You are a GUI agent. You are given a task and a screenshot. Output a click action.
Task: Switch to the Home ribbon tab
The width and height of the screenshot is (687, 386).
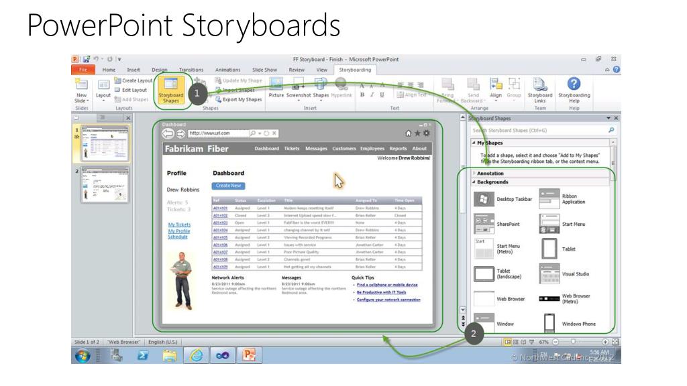[x=109, y=70]
